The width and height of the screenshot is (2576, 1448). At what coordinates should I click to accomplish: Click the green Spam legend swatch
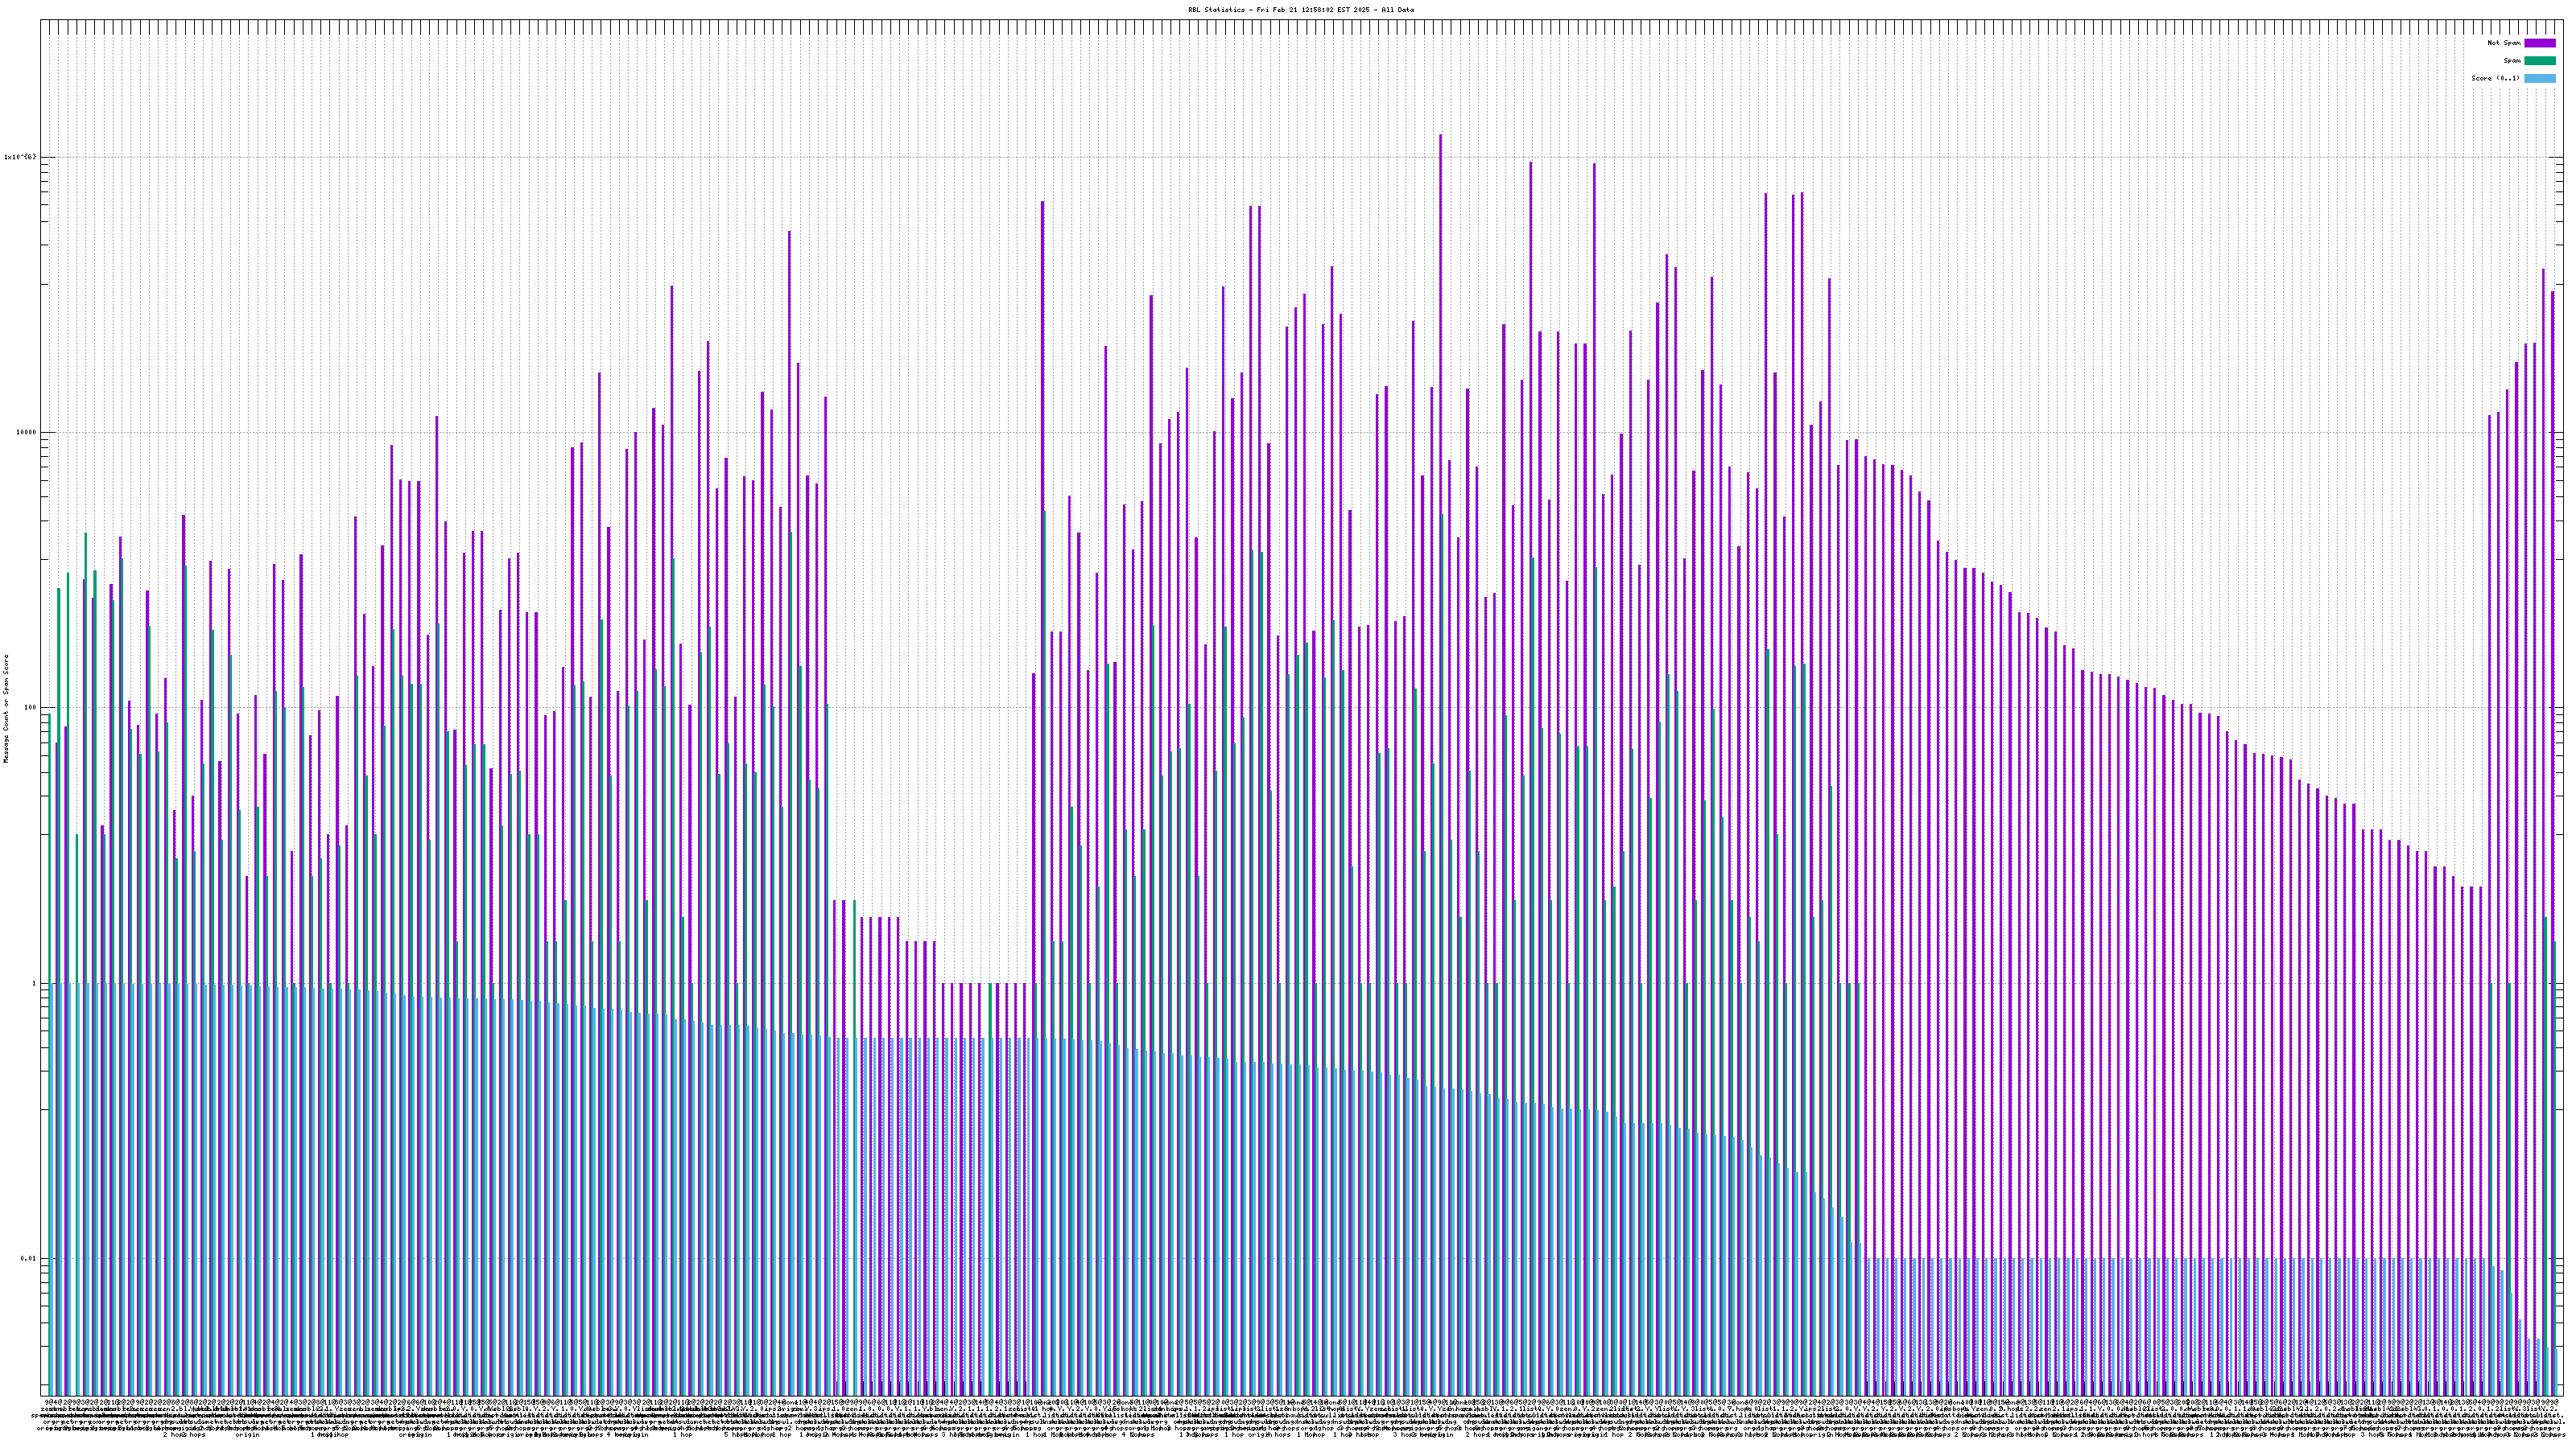point(2539,61)
